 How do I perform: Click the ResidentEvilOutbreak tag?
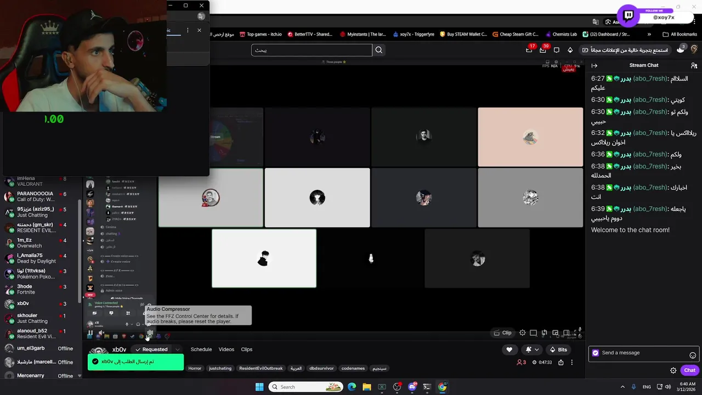tap(261, 368)
